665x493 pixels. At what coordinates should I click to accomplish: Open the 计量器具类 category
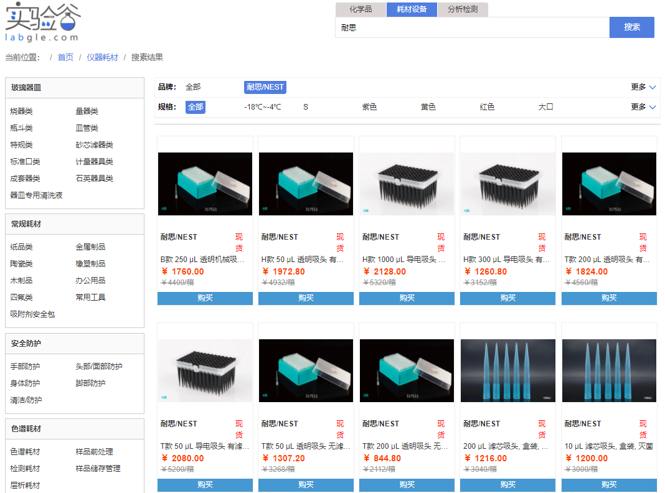tap(94, 161)
